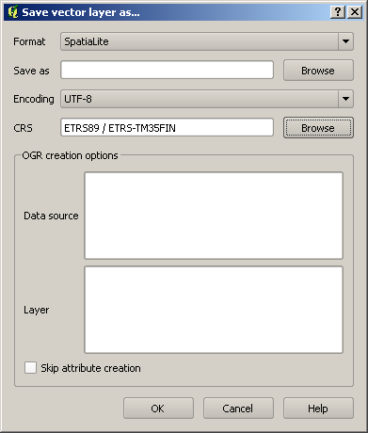Viewport: 368px width, 433px height.
Task: Open the Format dropdown arrow
Action: tap(345, 41)
